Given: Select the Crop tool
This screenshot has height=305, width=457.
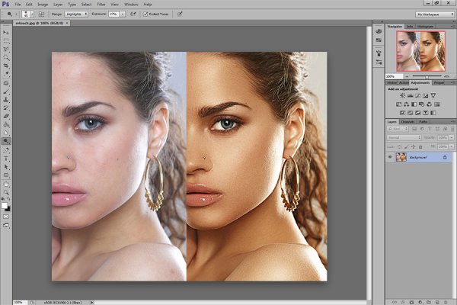Looking at the screenshot, I should pyautogui.click(x=6, y=66).
